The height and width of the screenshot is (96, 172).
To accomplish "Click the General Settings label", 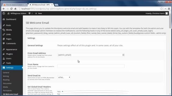I will pos(35,46).
